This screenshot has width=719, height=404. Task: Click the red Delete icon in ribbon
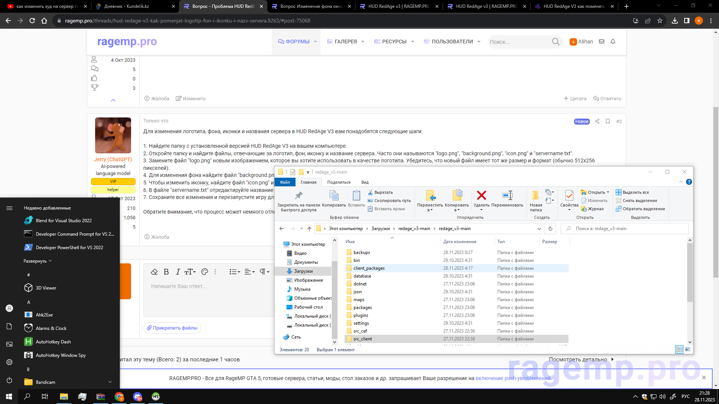tap(481, 195)
